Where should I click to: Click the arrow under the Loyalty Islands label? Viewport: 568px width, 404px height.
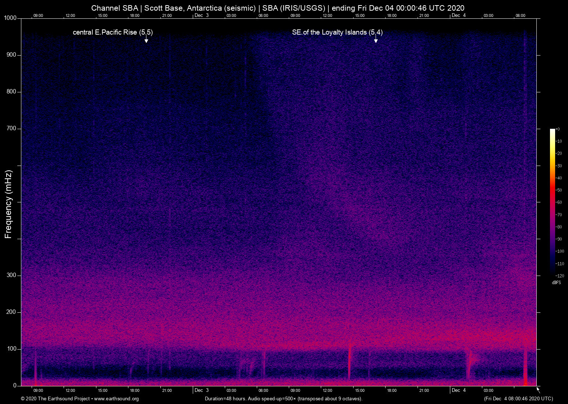tap(376, 40)
